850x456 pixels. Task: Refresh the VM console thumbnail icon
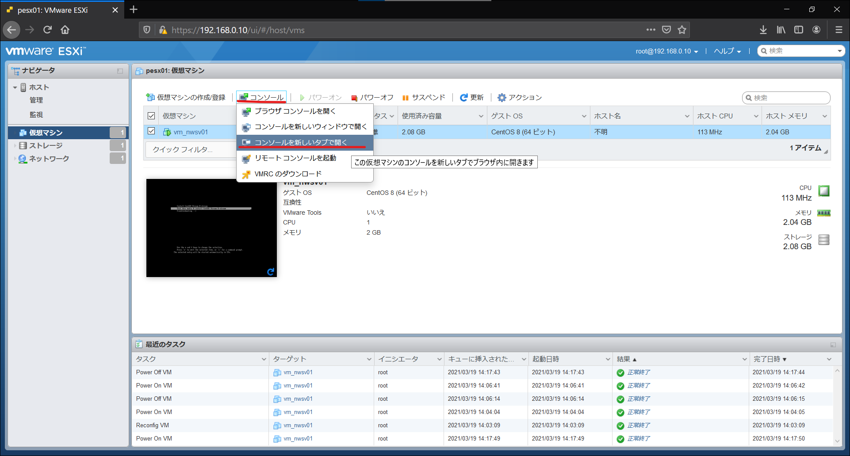[x=271, y=272]
